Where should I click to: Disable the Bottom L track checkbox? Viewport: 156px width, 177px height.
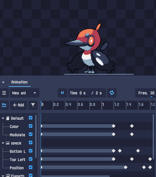coord(31,151)
